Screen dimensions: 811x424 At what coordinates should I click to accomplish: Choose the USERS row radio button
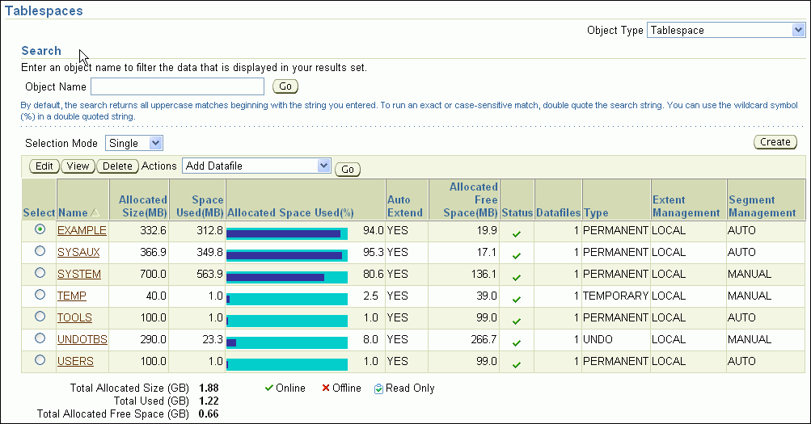(x=40, y=361)
